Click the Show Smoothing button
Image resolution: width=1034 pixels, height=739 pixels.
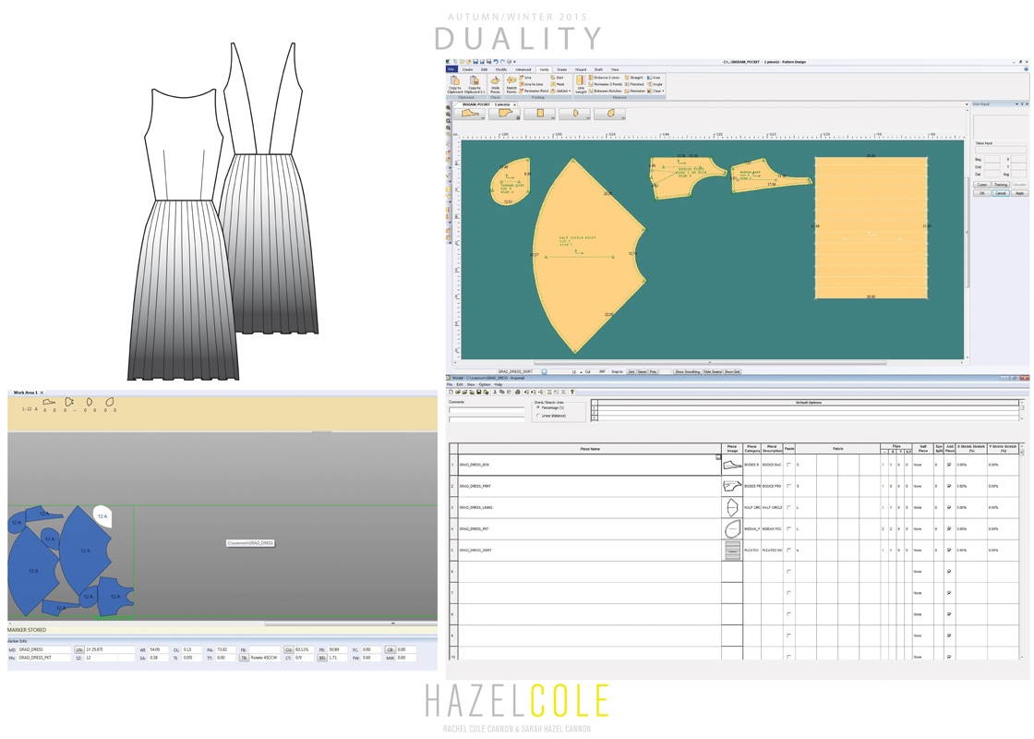(687, 371)
